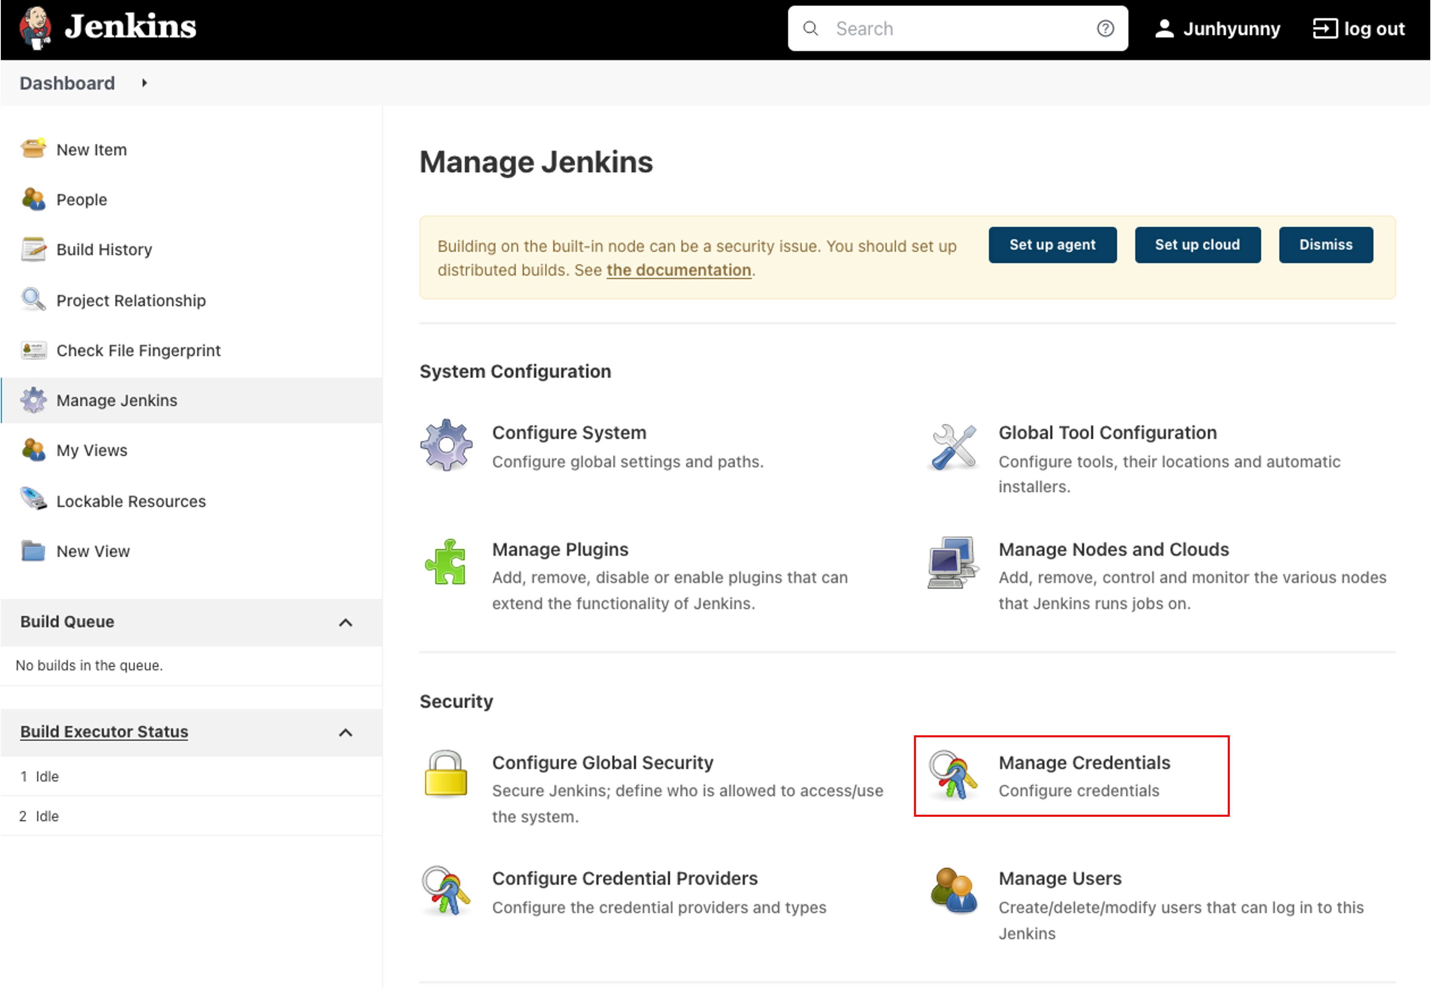Click the Manage Users people icon

pos(953,891)
